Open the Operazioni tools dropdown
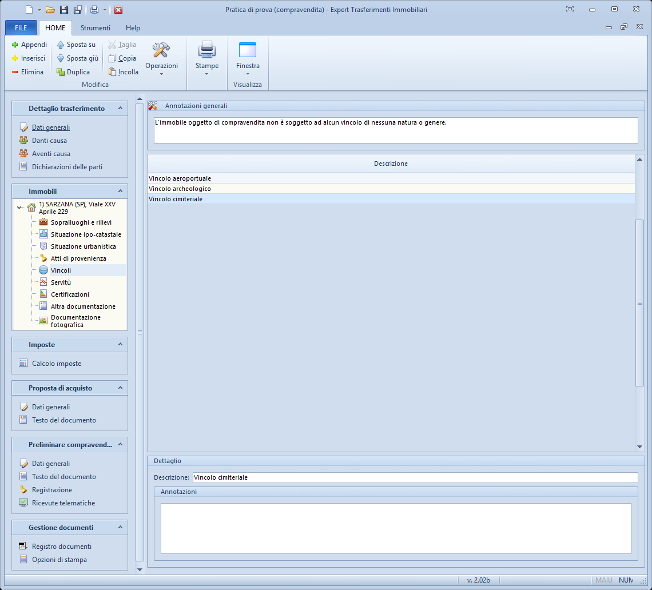The height and width of the screenshot is (590, 652). tap(161, 59)
